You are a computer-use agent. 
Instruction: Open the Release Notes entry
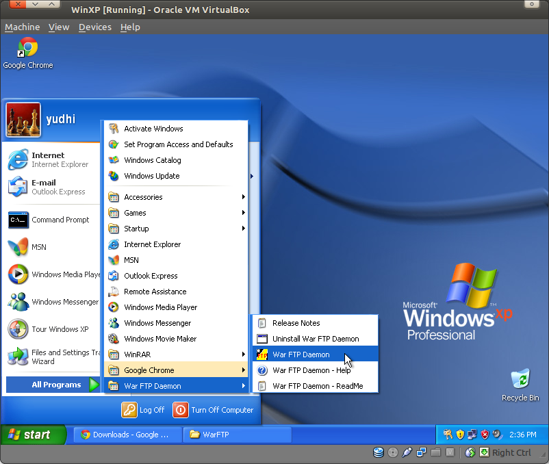315,323
